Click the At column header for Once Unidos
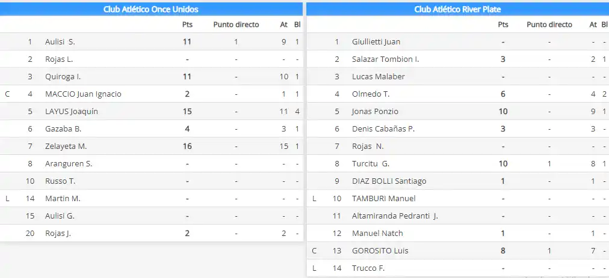 [283, 25]
